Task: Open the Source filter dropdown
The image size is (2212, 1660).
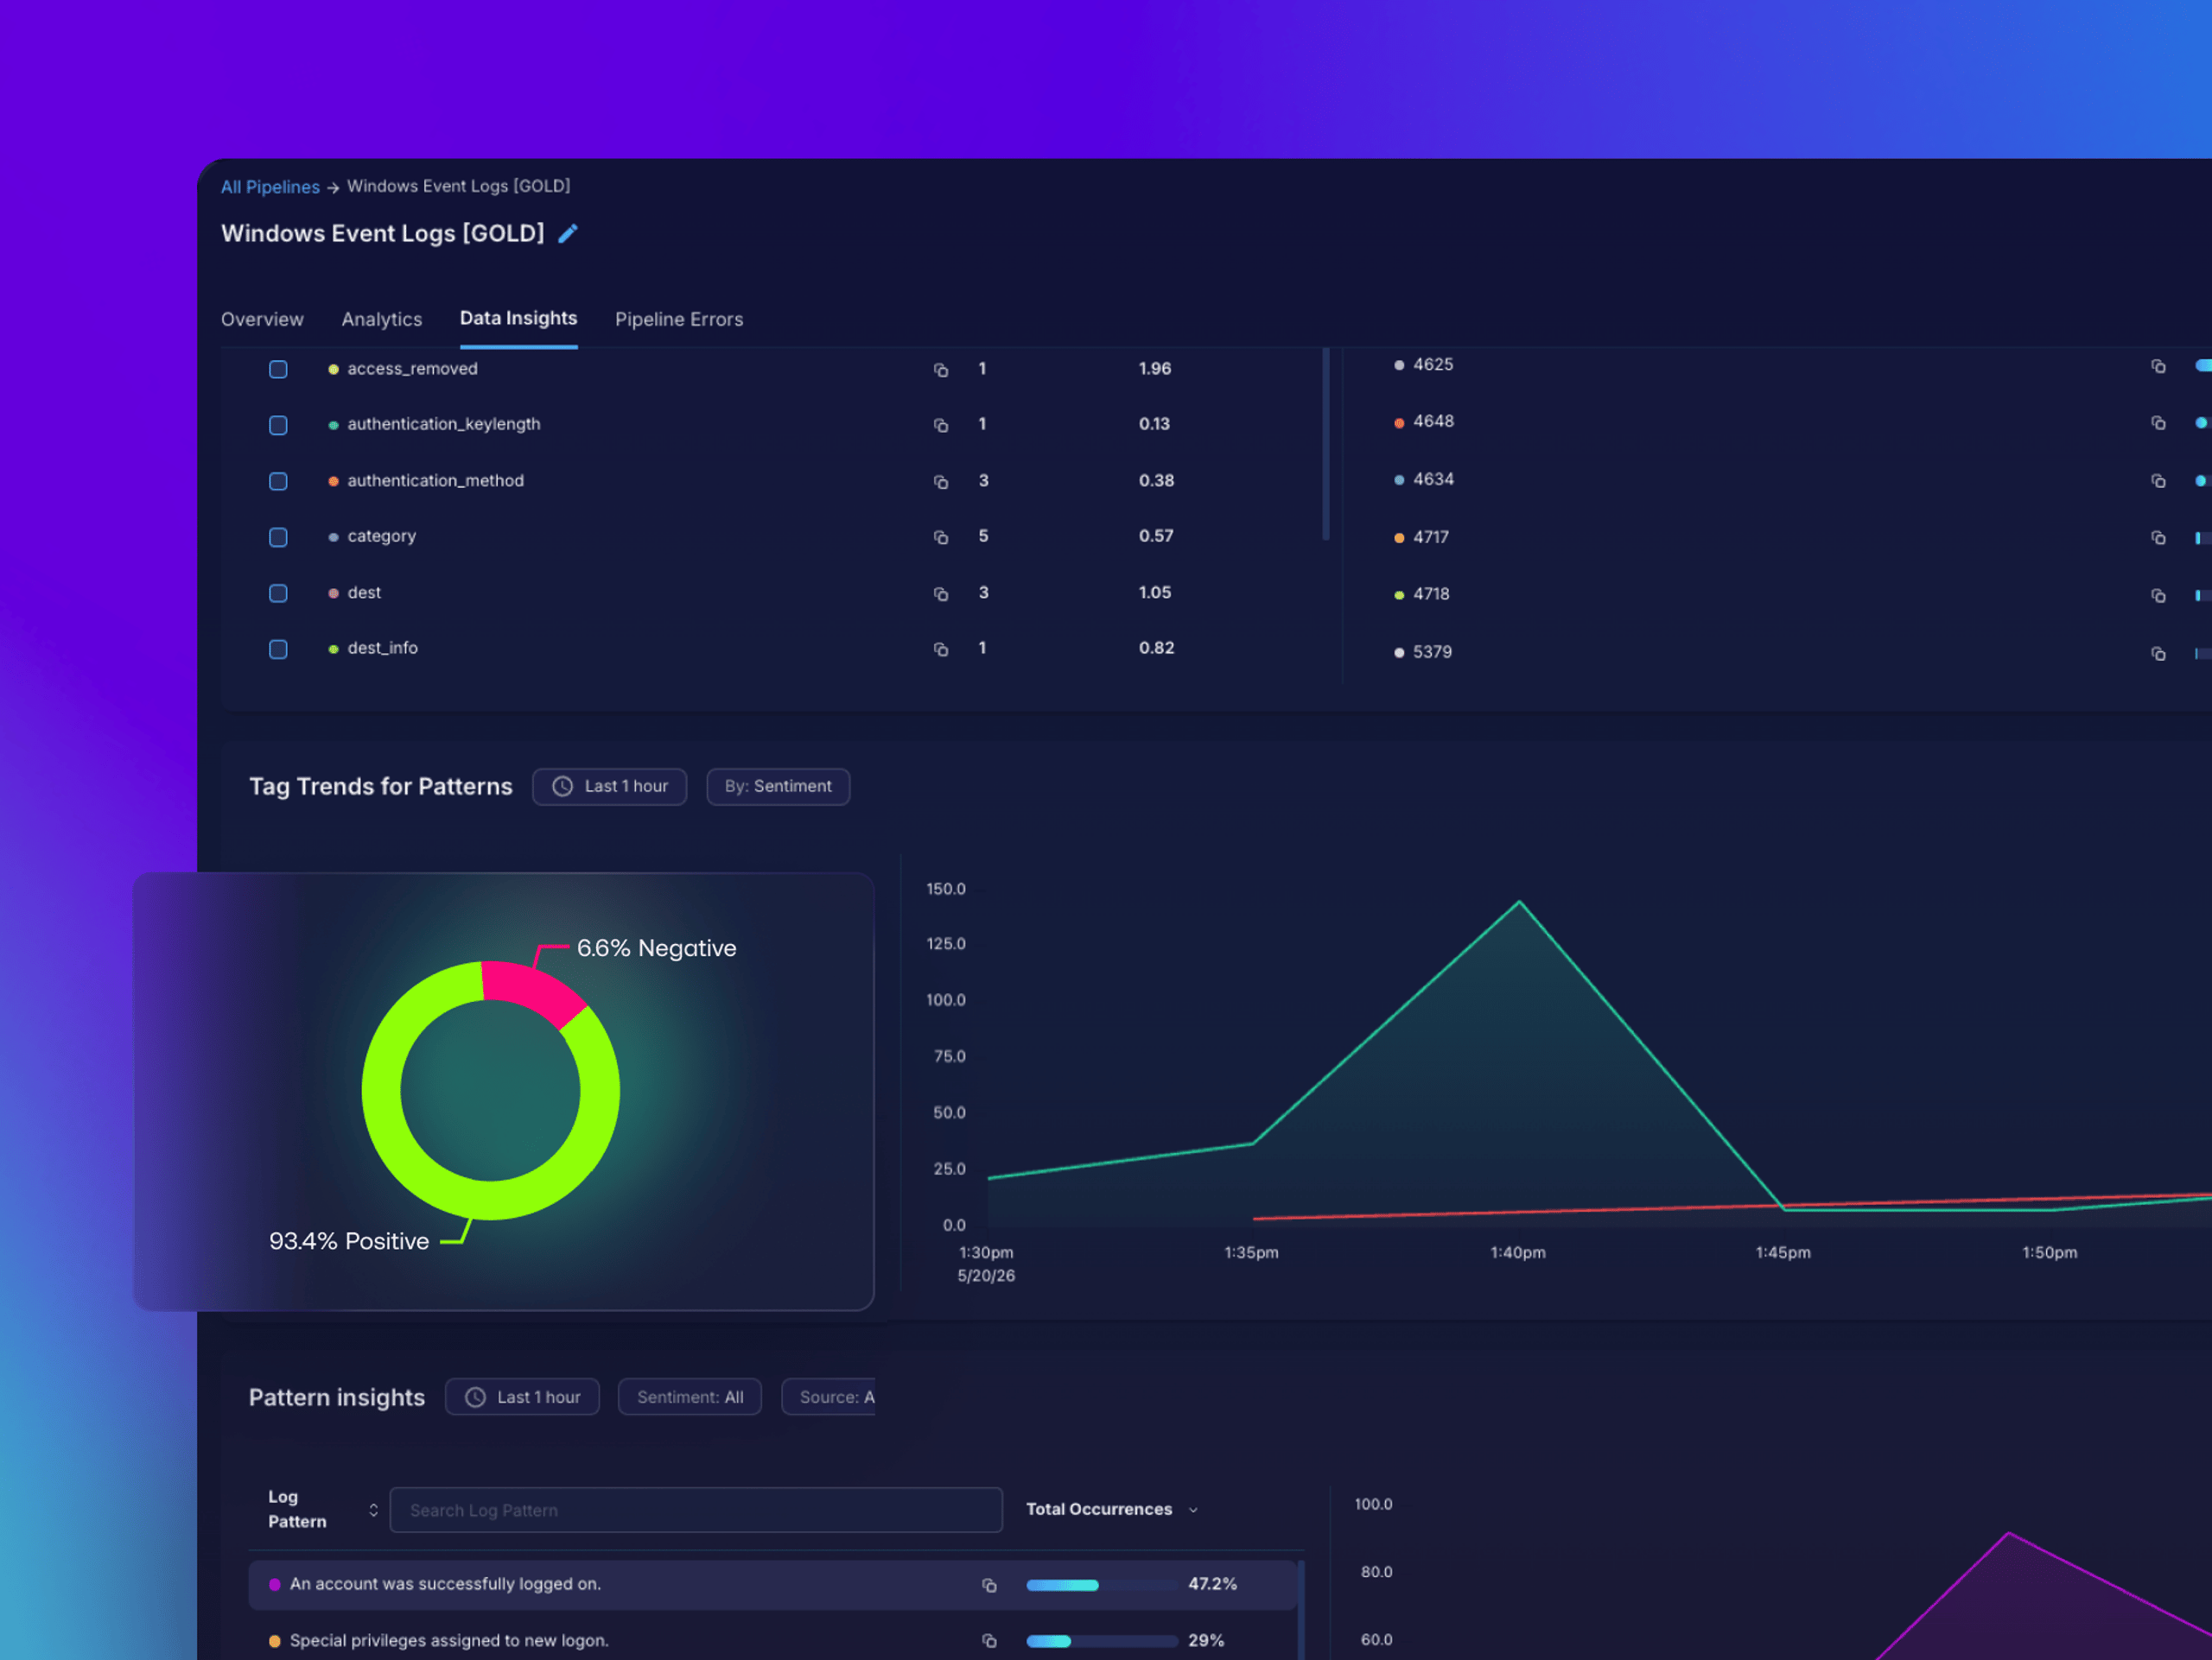Action: point(829,1397)
